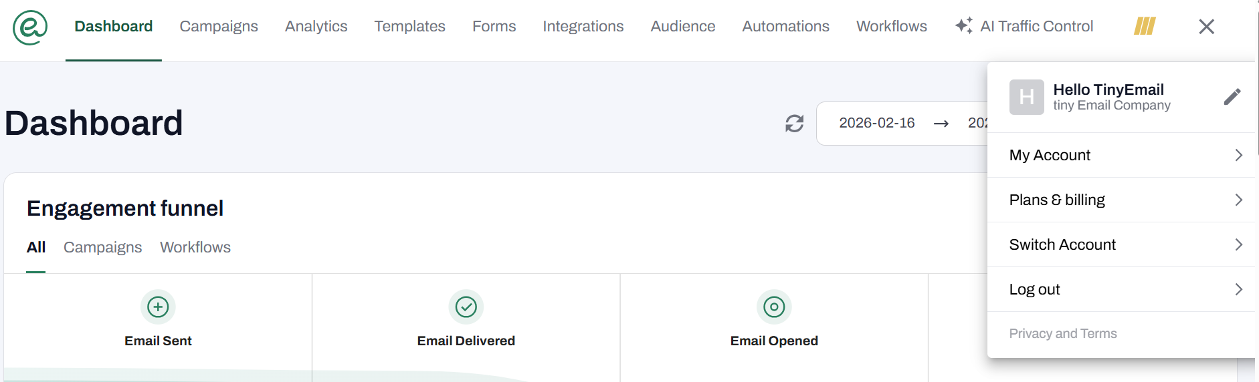Click the pencil edit profile icon
Image resolution: width=1259 pixels, height=382 pixels.
point(1232,97)
